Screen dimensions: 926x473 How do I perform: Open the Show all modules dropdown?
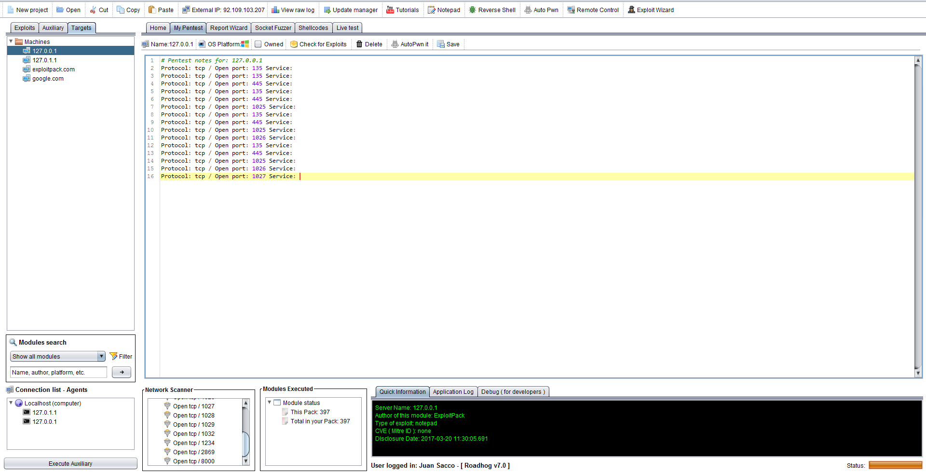click(x=101, y=357)
